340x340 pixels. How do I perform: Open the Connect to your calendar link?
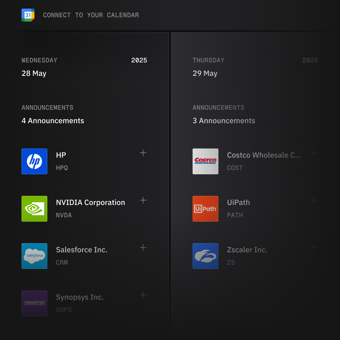pos(91,15)
